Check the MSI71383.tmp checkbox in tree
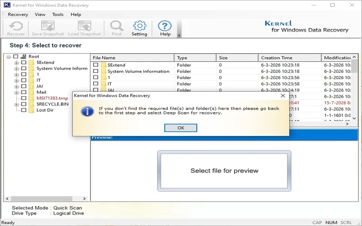 click(24, 98)
